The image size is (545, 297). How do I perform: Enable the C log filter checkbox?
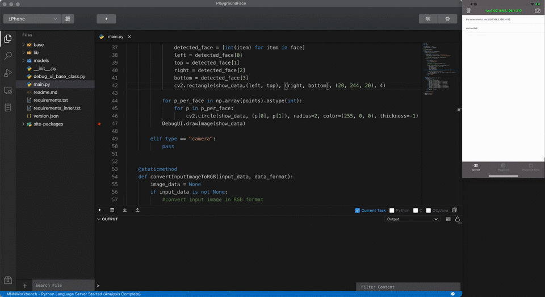(416, 211)
